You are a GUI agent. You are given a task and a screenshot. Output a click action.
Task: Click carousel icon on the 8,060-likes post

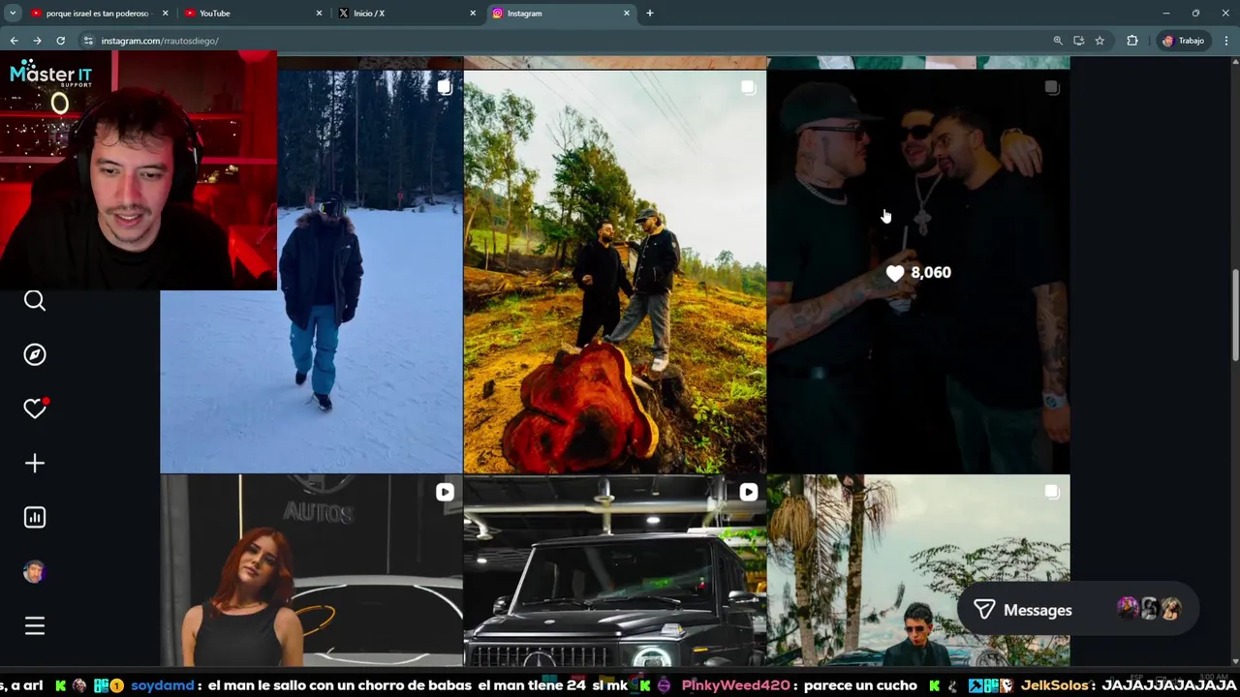[x=1052, y=88]
